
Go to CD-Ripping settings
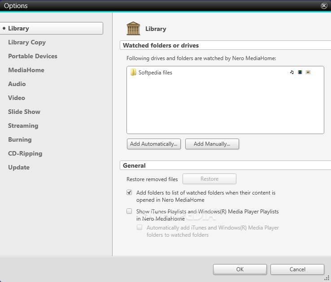click(x=25, y=153)
